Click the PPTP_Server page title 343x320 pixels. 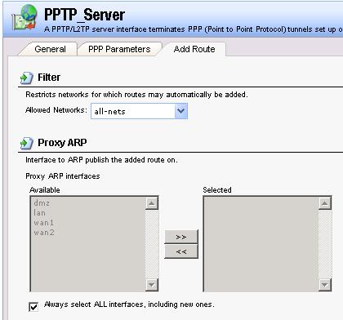coord(84,15)
